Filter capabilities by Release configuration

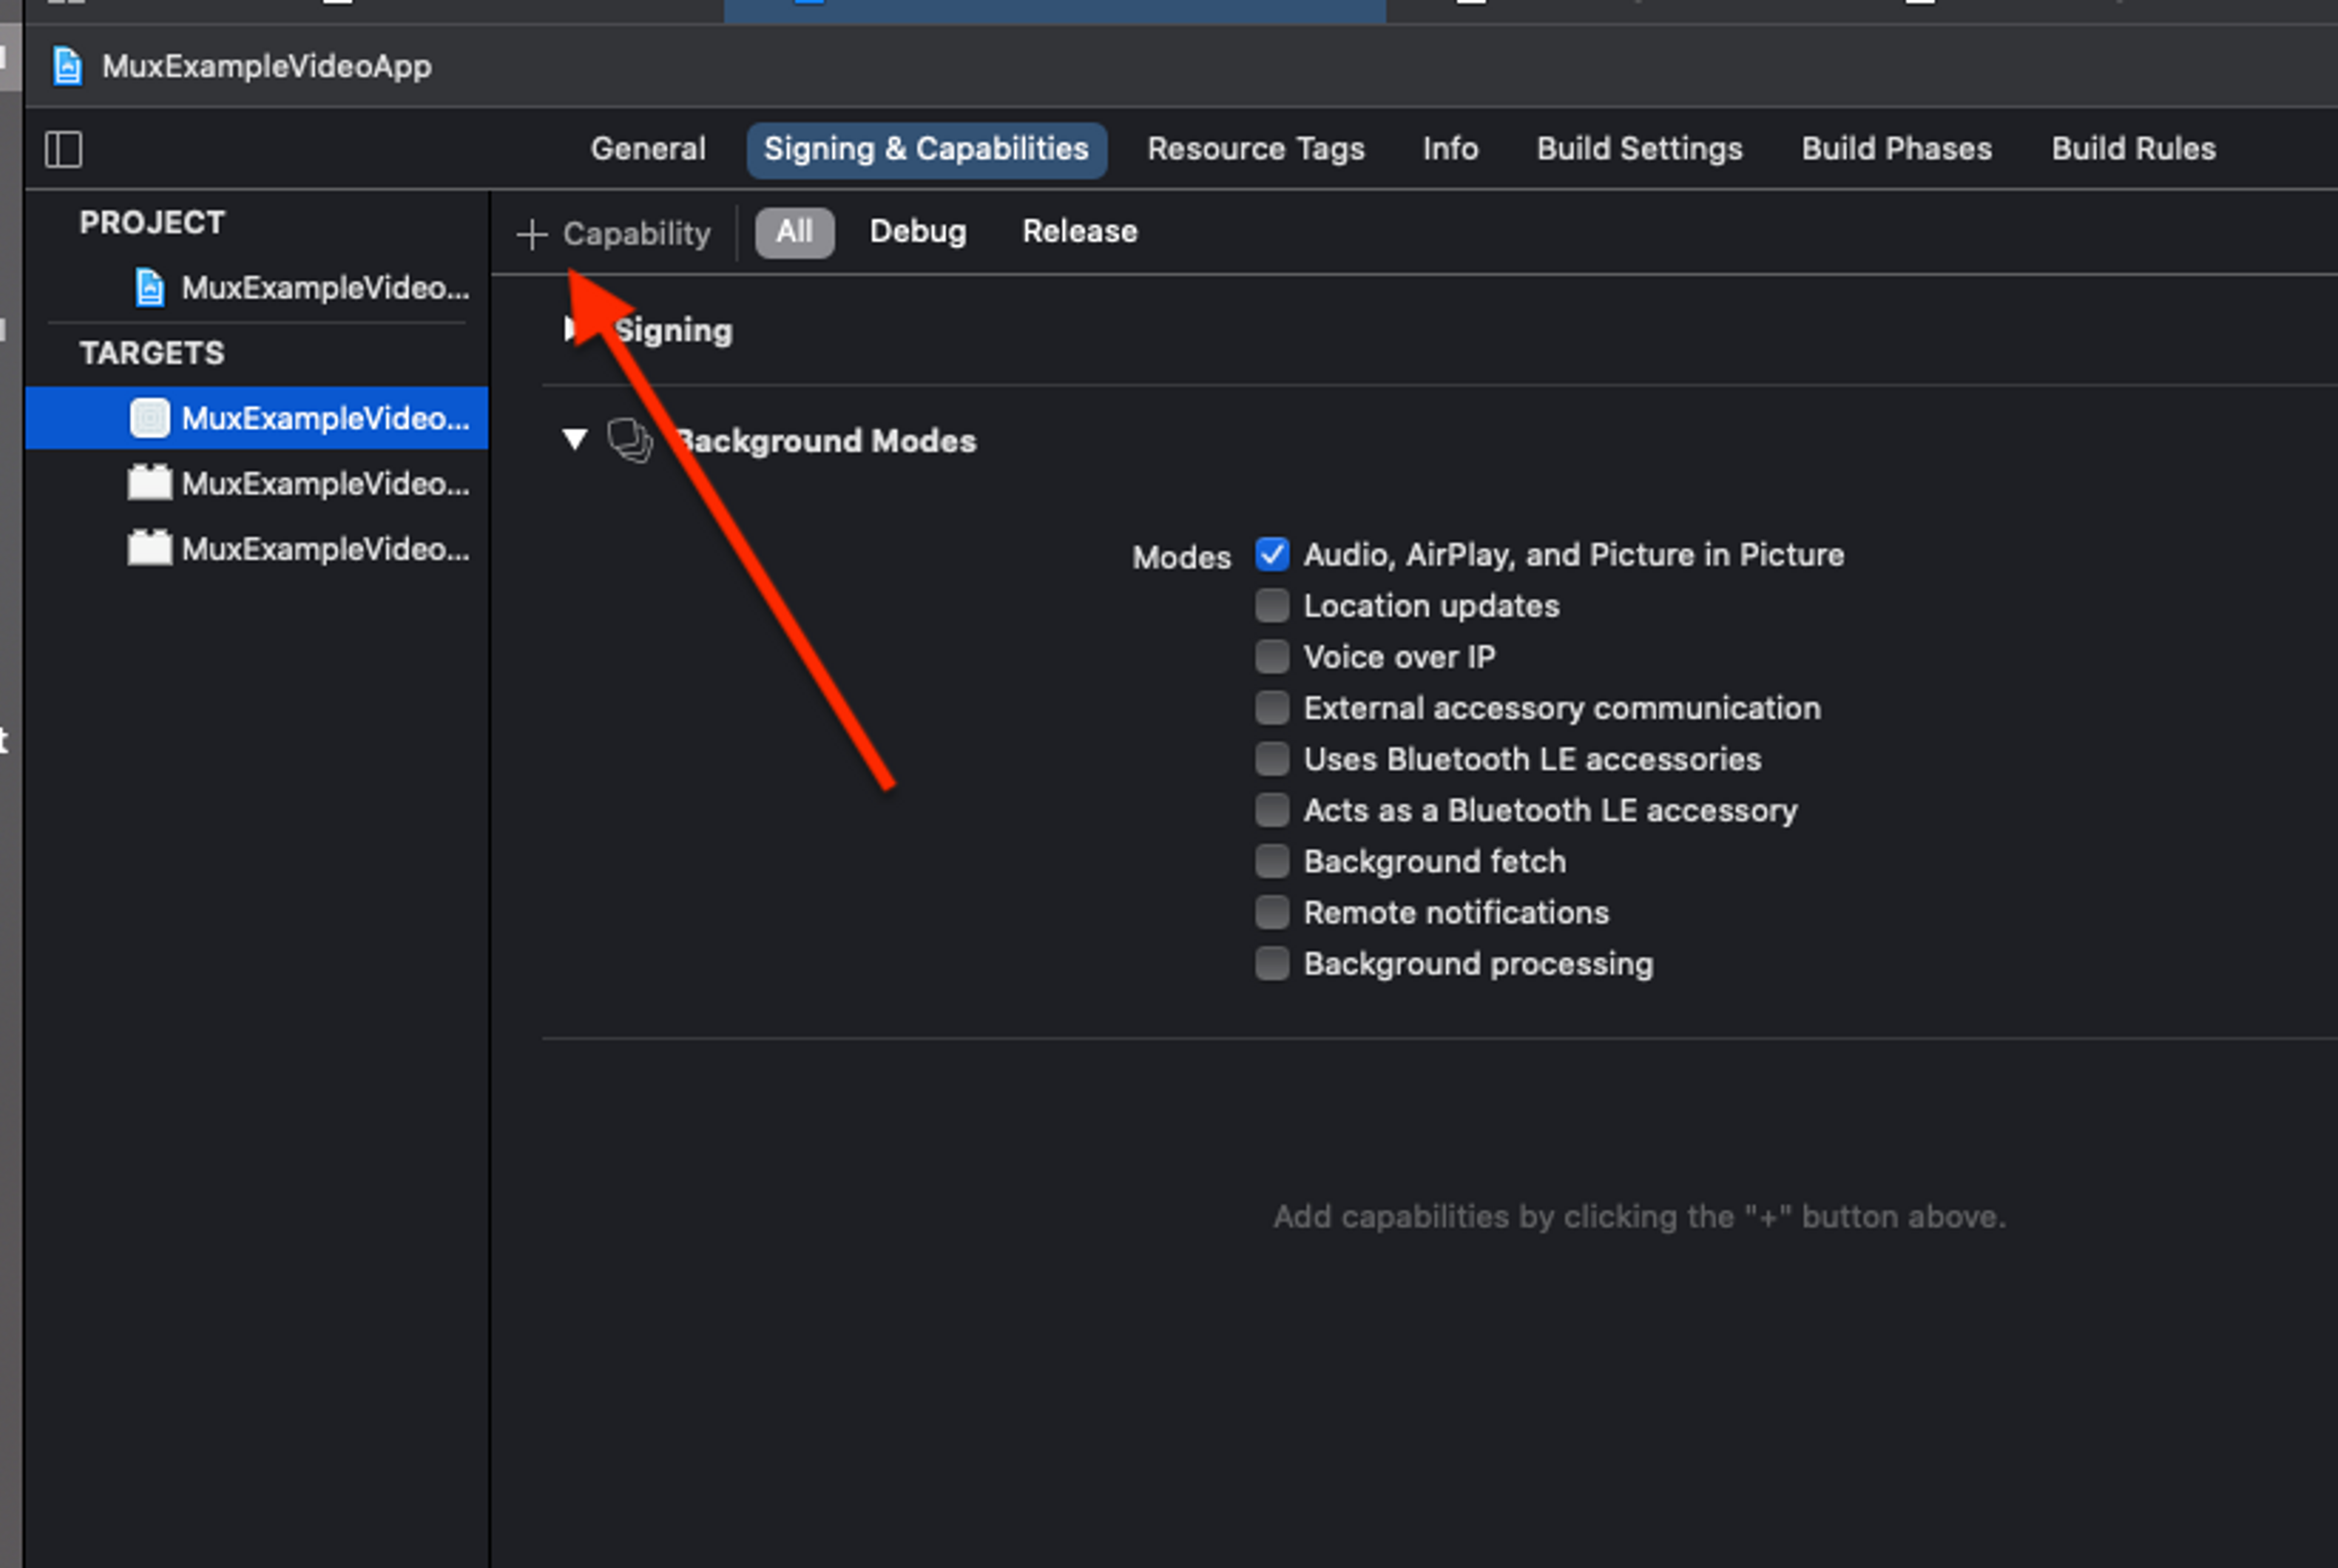(x=1079, y=232)
